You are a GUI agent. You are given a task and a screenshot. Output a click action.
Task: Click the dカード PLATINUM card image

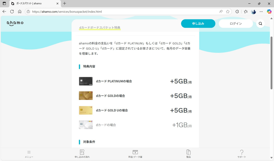(86, 81)
